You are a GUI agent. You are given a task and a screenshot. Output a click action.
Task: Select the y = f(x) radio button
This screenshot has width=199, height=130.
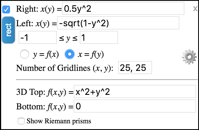click(x=24, y=54)
